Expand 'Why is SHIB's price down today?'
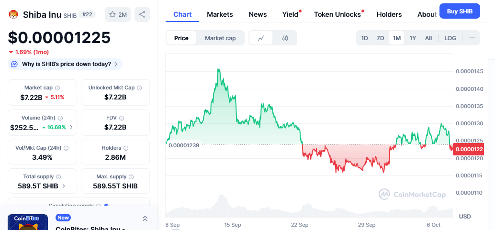The width and height of the screenshot is (495, 230). click(65, 64)
